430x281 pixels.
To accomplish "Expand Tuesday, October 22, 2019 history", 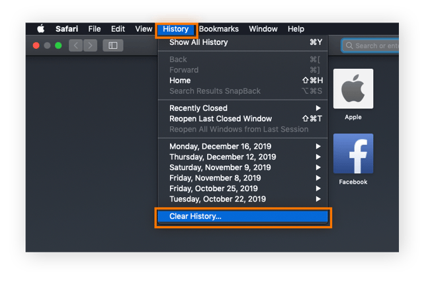I will click(243, 199).
